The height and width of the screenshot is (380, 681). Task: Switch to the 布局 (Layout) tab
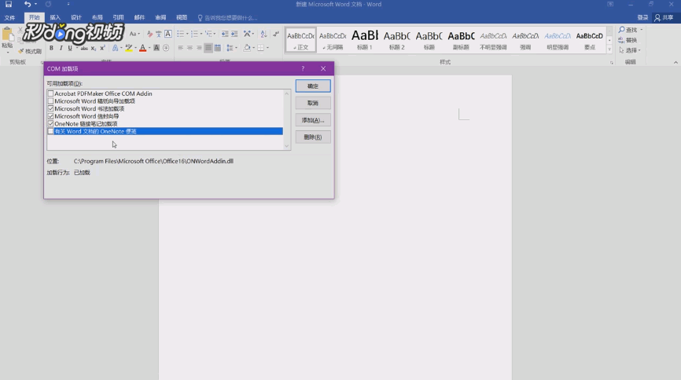pyautogui.click(x=98, y=18)
